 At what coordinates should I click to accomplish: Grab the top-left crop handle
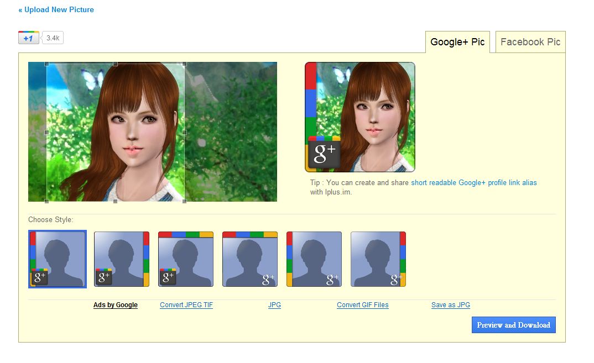(x=46, y=64)
